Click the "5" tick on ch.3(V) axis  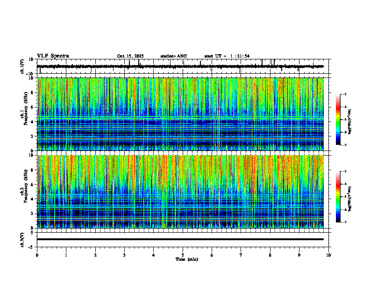[x=32, y=233]
